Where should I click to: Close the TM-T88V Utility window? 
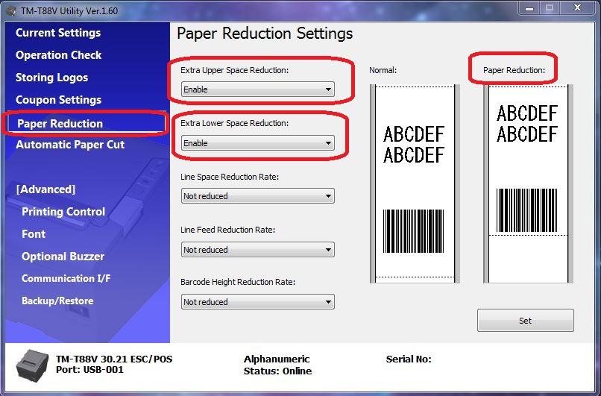pos(578,8)
